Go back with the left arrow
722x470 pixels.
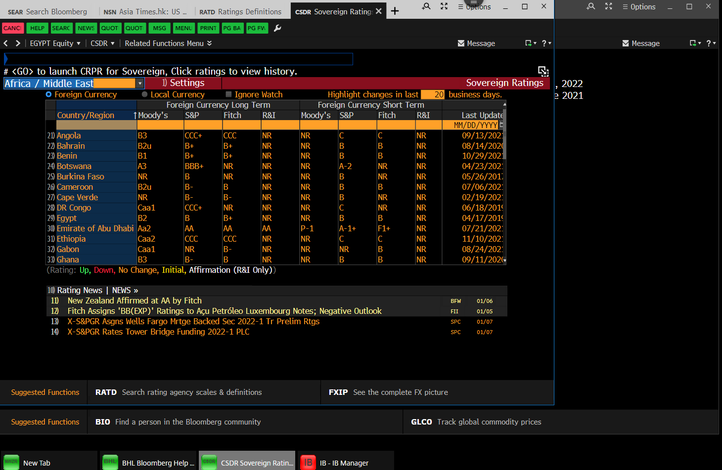coord(6,43)
